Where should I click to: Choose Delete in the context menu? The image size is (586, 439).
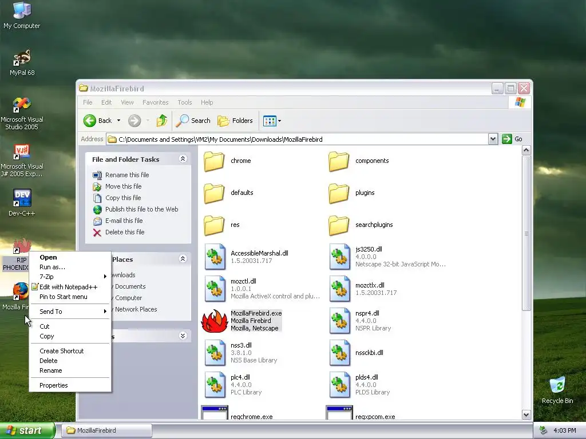tap(70, 361)
